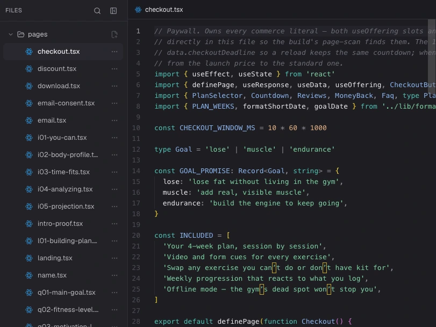Open more options for q01-main-goal.tsx

[115, 293]
